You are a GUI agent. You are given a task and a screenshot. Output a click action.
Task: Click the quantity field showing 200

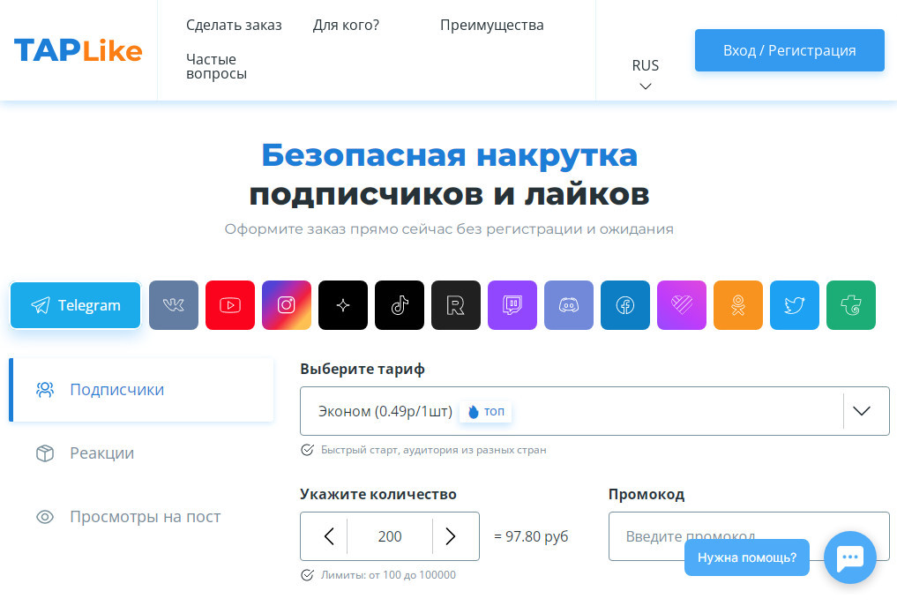(x=390, y=536)
